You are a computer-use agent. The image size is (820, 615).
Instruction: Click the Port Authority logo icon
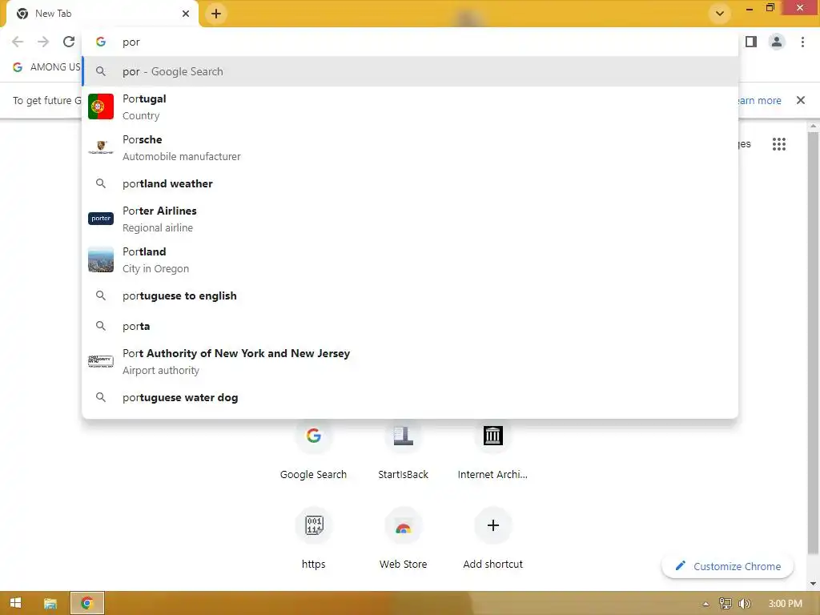(x=101, y=361)
